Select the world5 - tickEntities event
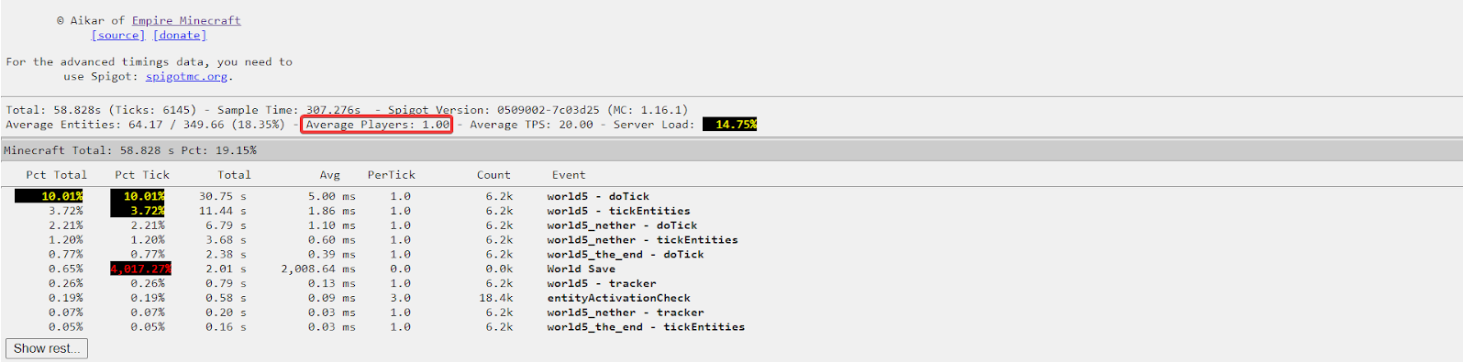This screenshot has height=362, width=1463. (619, 211)
